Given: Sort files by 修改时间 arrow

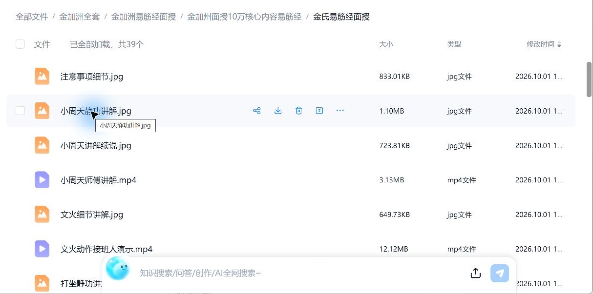Looking at the screenshot, I should point(559,45).
